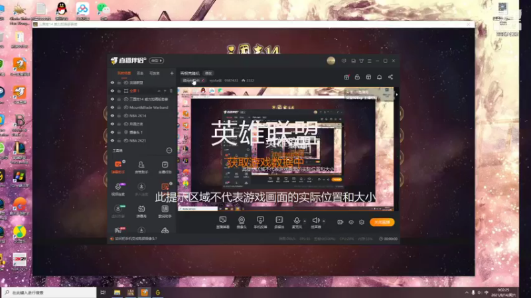
Task: Add a multimedia source from bottom toolbar
Action: click(279, 223)
